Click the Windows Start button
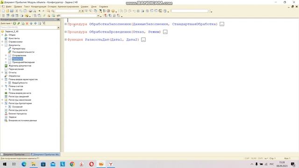This screenshot has height=168, width=299. point(5,164)
